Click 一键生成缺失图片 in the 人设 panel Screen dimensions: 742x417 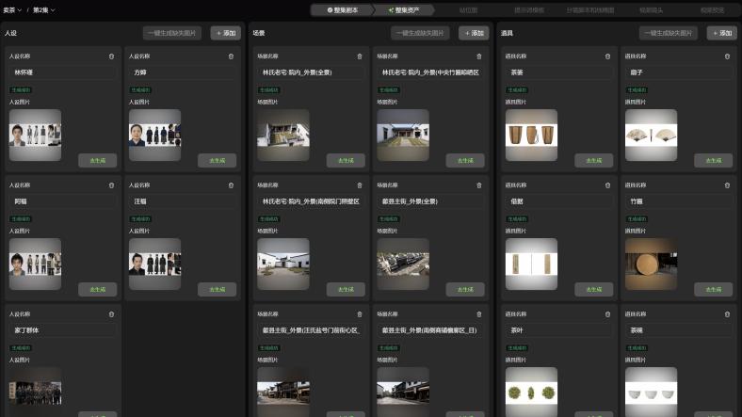[x=171, y=33]
